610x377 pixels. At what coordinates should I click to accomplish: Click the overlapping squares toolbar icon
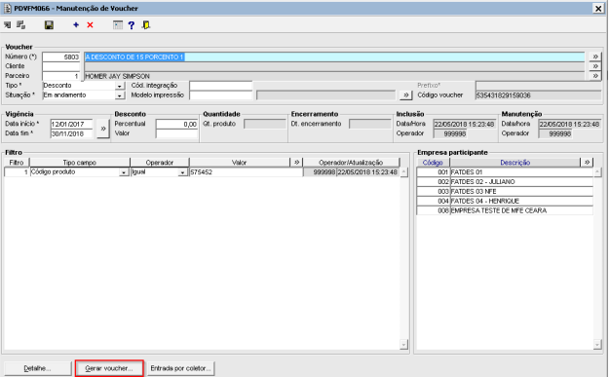pyautogui.click(x=21, y=25)
